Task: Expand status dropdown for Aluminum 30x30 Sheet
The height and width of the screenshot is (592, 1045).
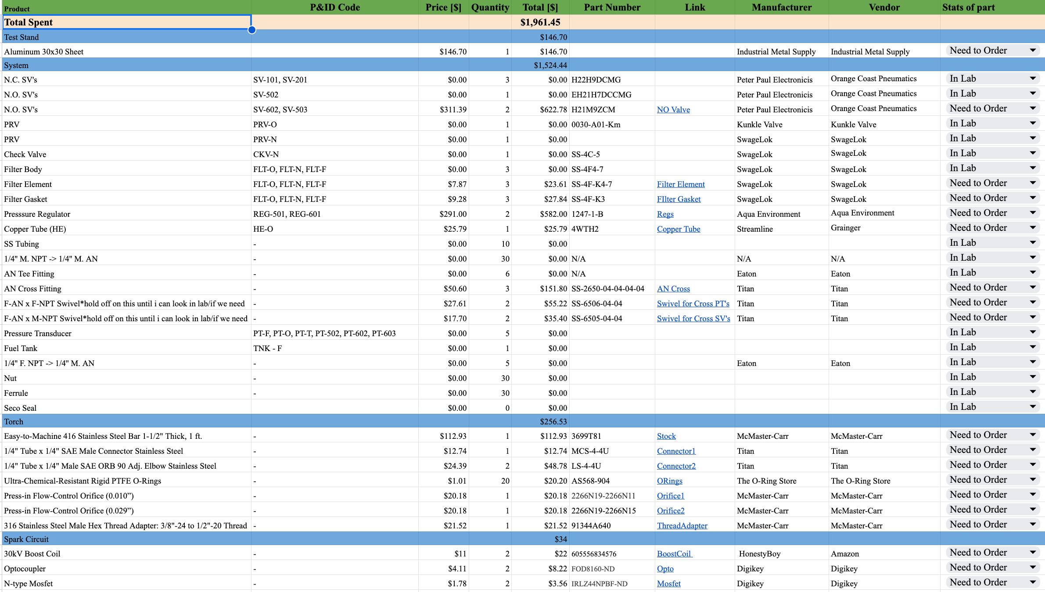Action: 1033,50
